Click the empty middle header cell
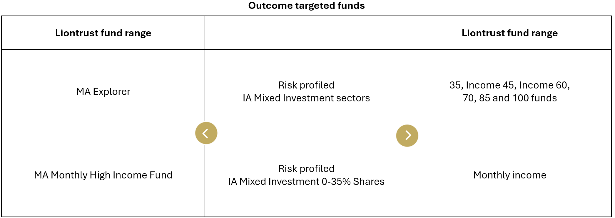The image size is (615, 218). (306, 33)
